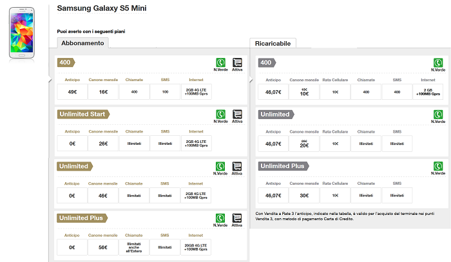This screenshot has height=262, width=451.
Task: Open the Abbonamento tab
Action: (82, 43)
